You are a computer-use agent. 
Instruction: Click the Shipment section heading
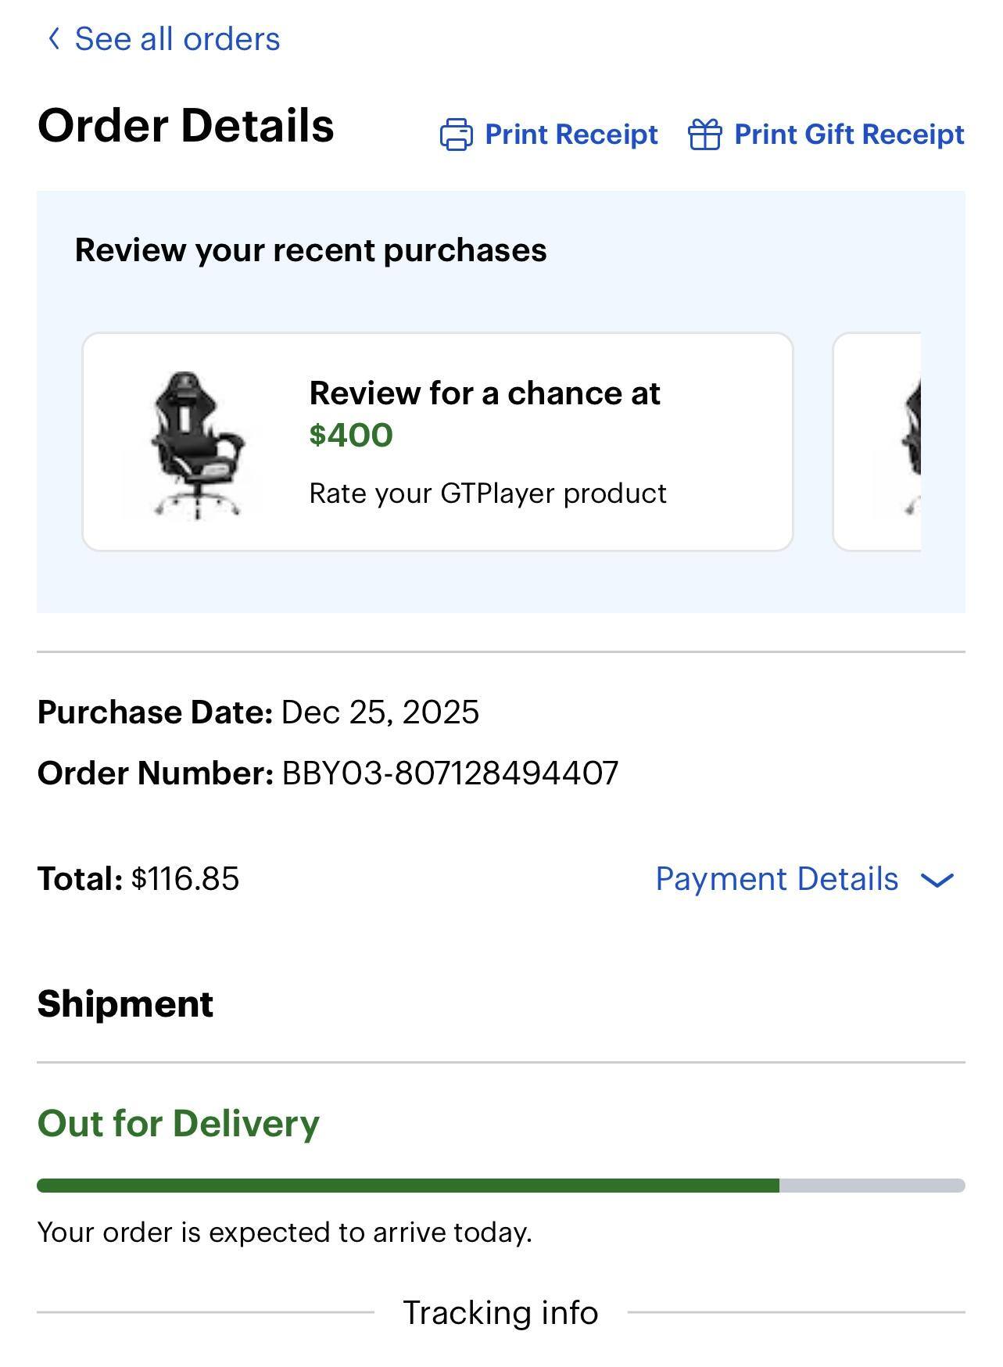pyautogui.click(x=125, y=1003)
